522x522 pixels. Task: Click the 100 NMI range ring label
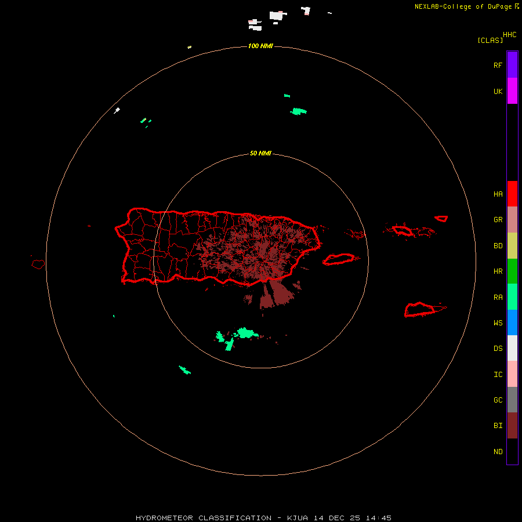260,46
